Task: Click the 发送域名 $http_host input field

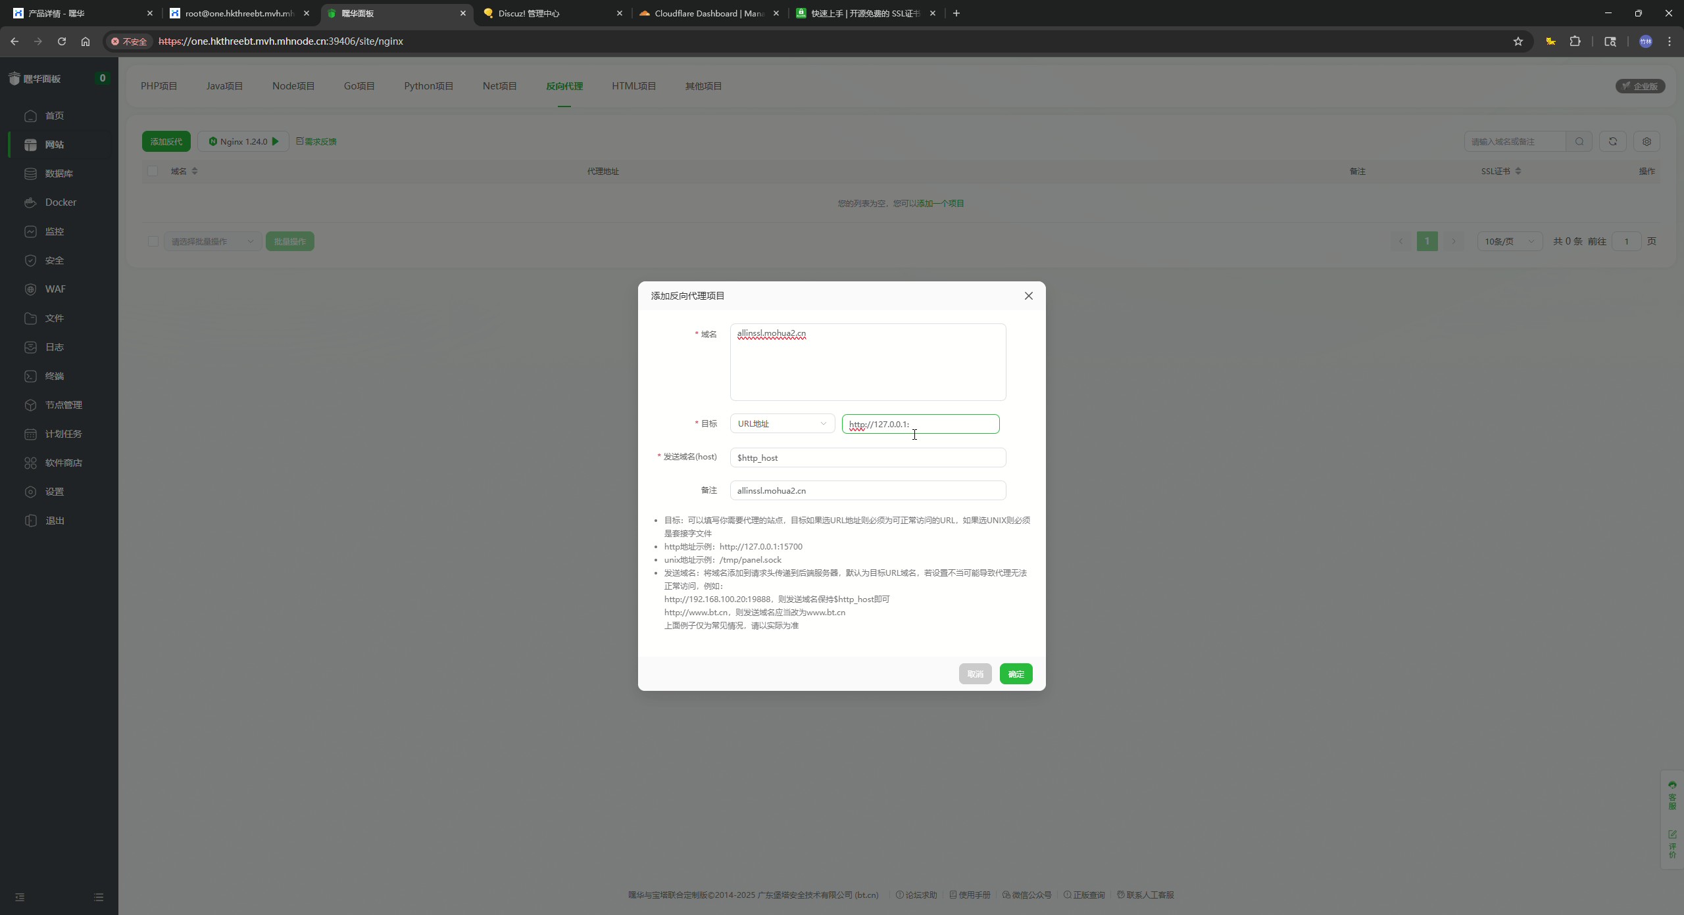Action: tap(867, 457)
